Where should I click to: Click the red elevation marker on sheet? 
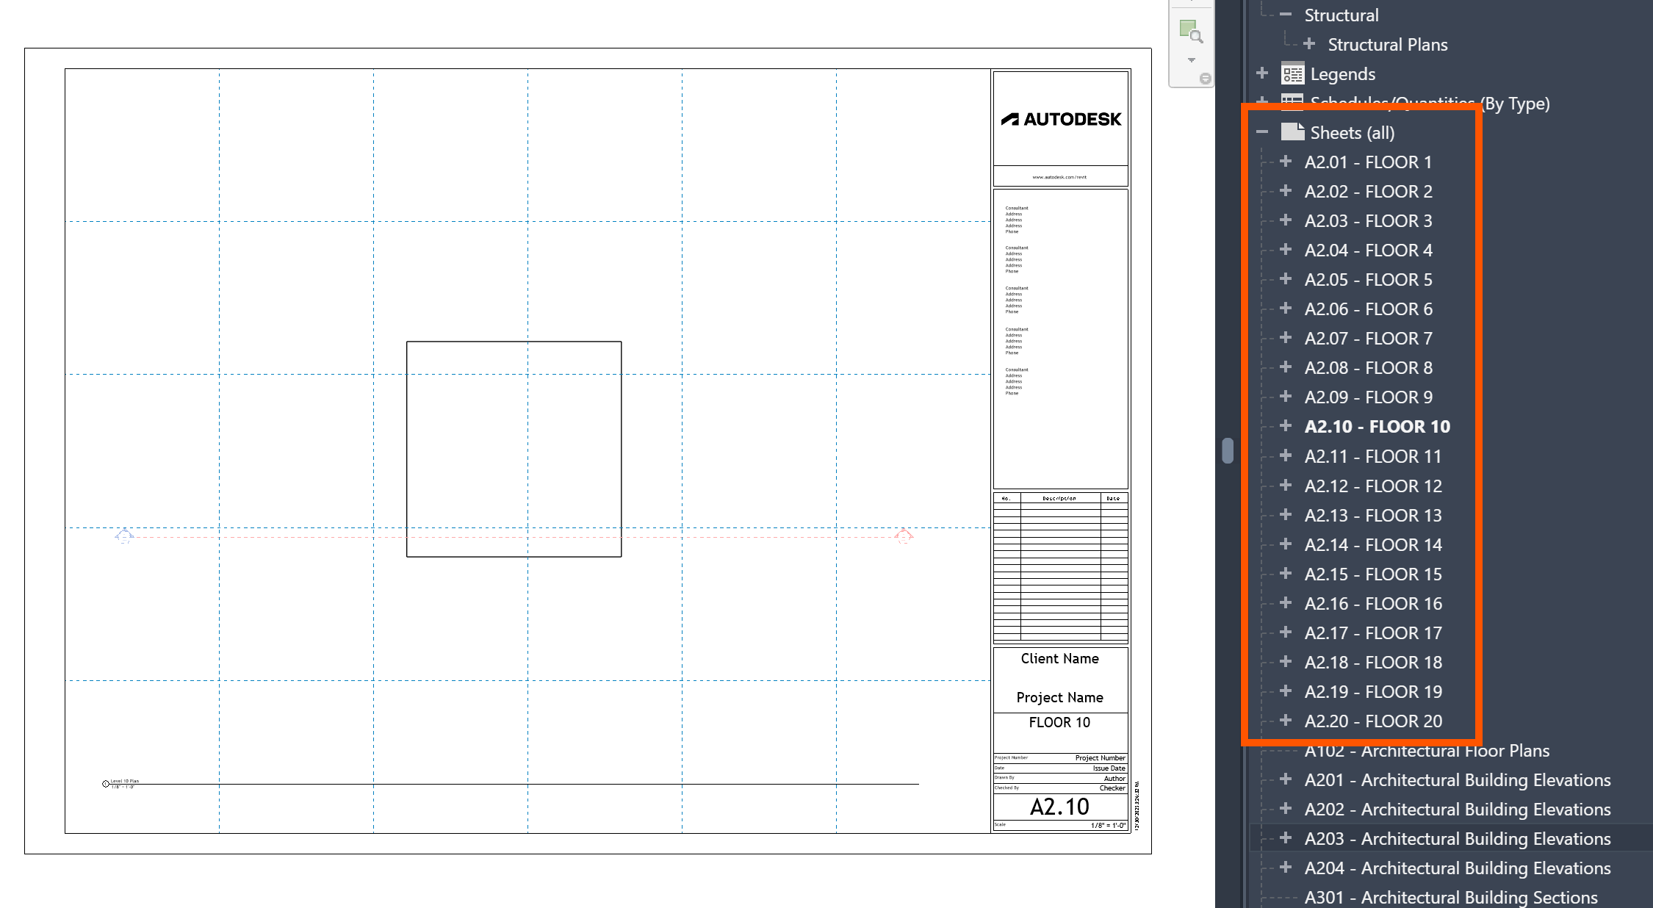pos(904,536)
